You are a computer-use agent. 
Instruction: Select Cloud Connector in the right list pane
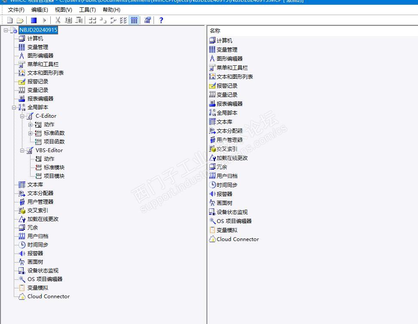(x=238, y=239)
